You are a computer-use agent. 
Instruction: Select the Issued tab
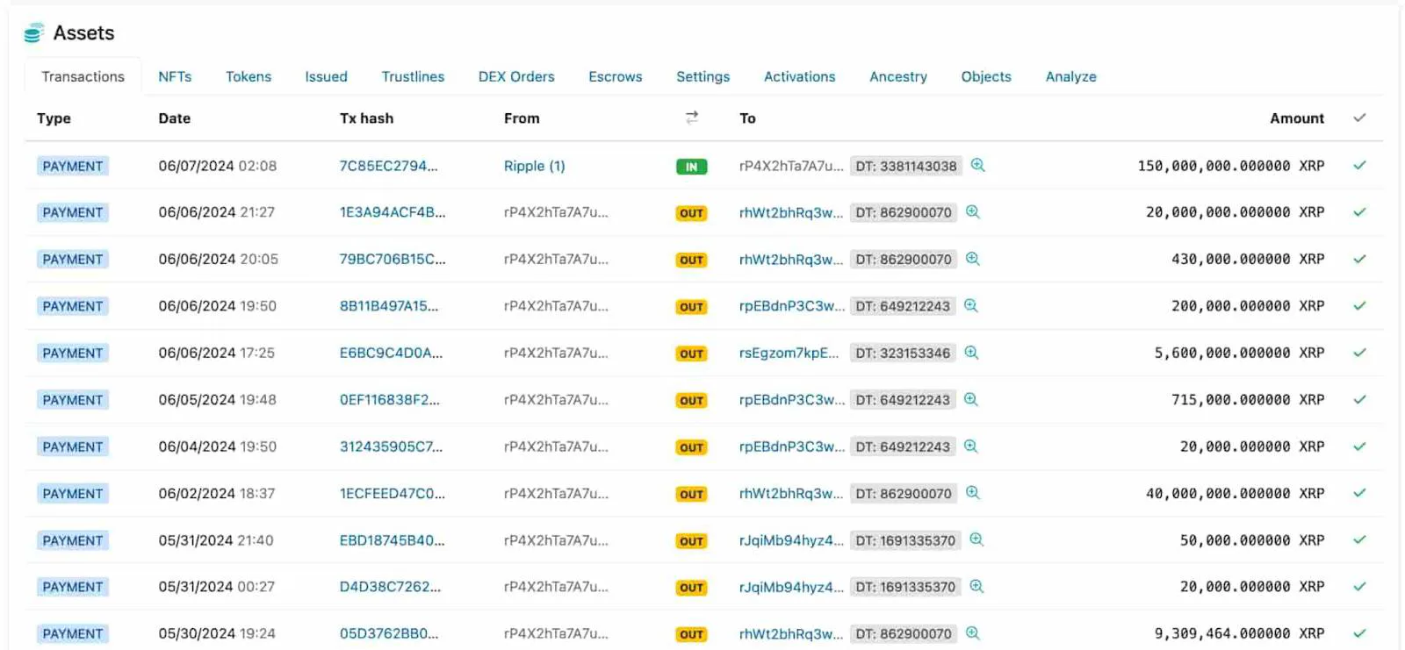point(326,76)
